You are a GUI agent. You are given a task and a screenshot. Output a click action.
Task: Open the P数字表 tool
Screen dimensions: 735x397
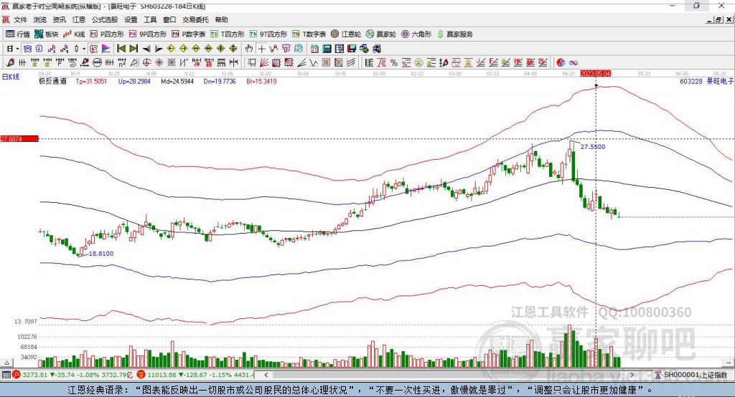pyautogui.click(x=189, y=34)
